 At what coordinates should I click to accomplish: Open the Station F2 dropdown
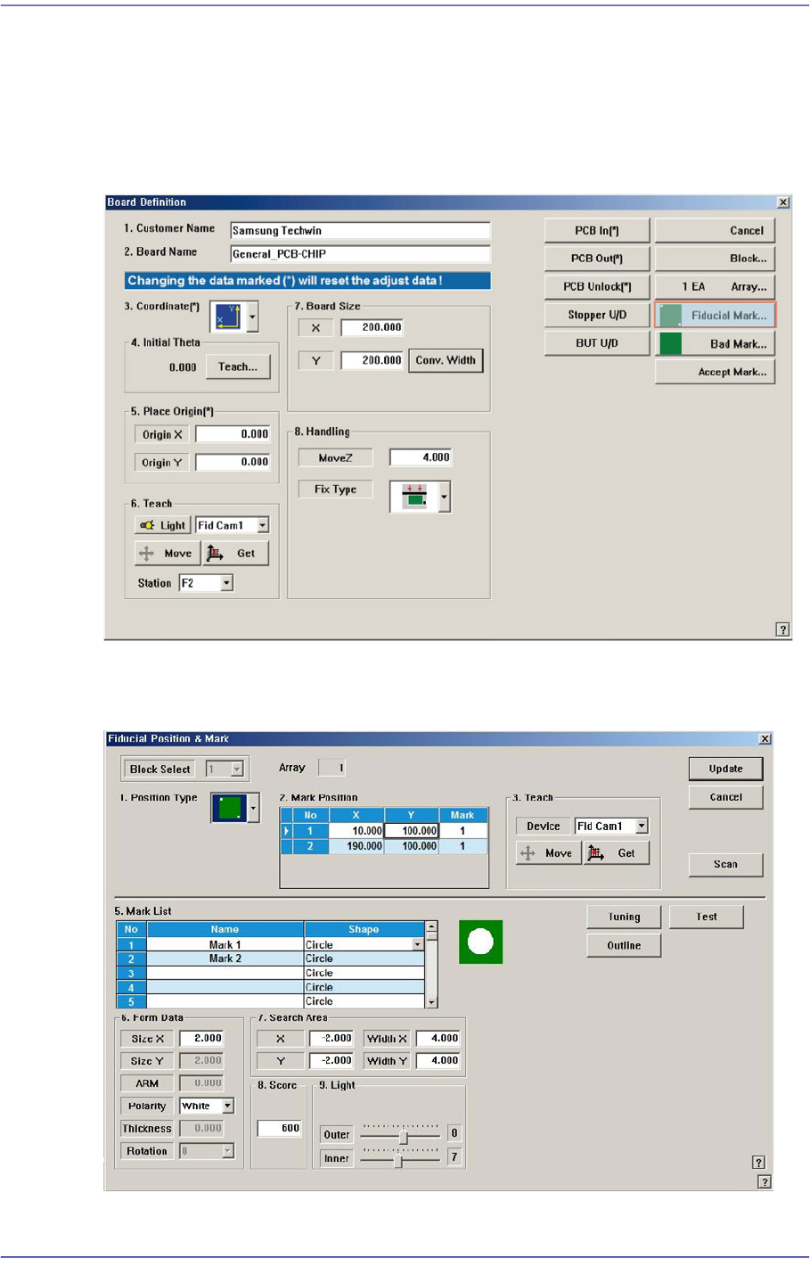pyautogui.click(x=227, y=583)
